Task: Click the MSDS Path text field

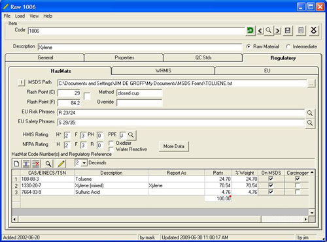Action: [182, 83]
